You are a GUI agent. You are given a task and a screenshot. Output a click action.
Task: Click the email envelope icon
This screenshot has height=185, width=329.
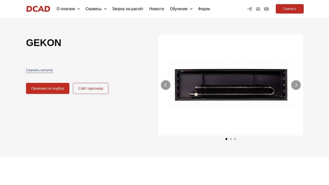(x=258, y=9)
